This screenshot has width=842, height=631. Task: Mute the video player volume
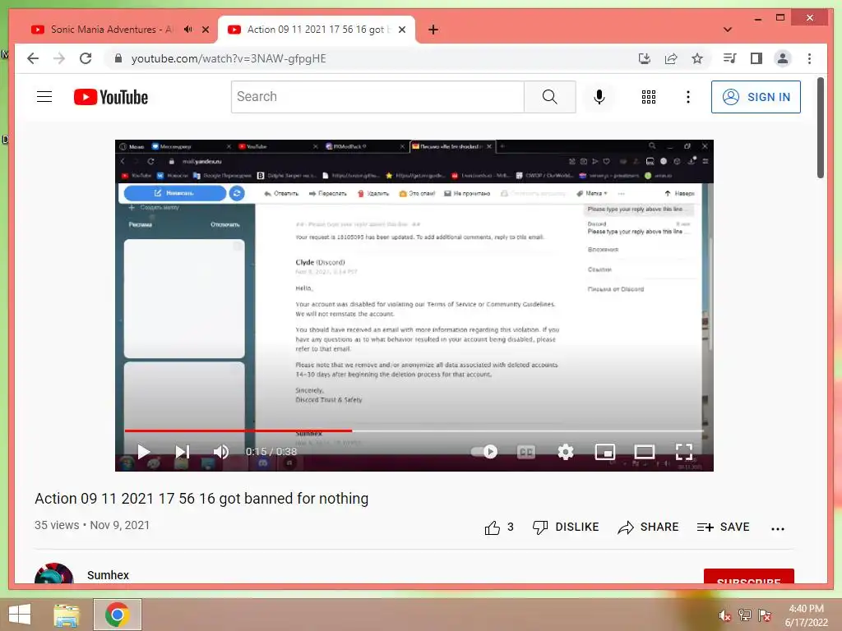pos(220,451)
